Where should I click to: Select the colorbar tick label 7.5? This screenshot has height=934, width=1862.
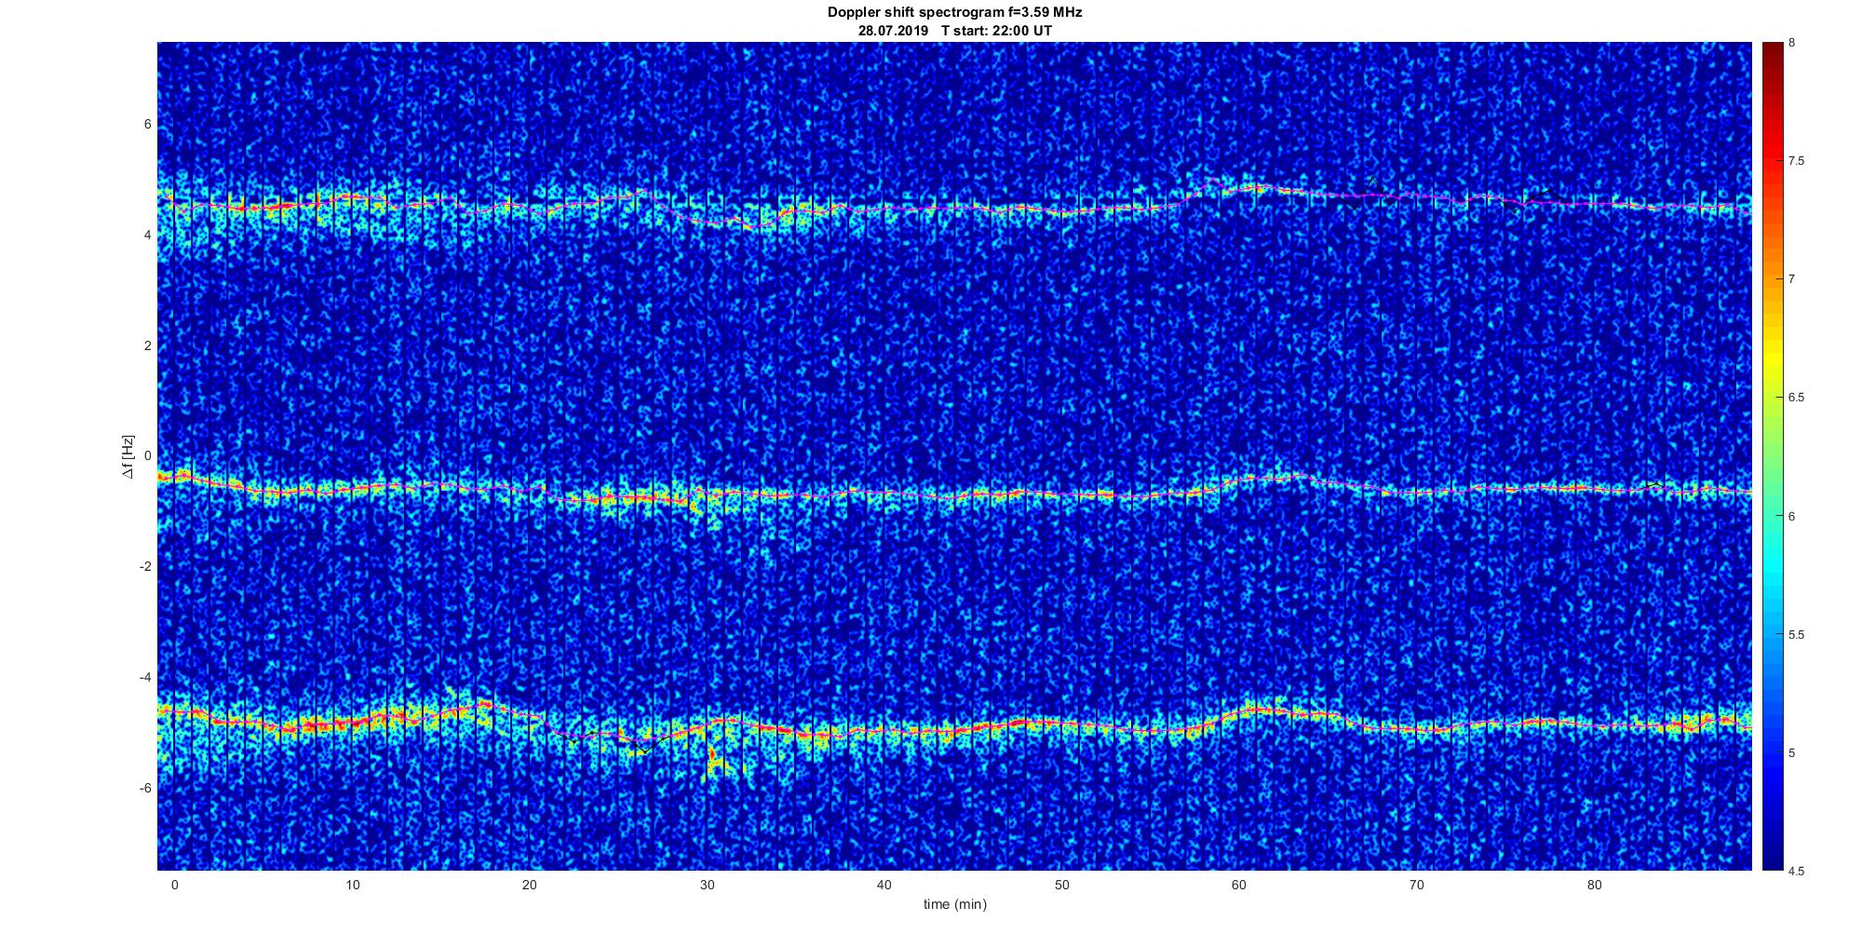[x=1797, y=161]
